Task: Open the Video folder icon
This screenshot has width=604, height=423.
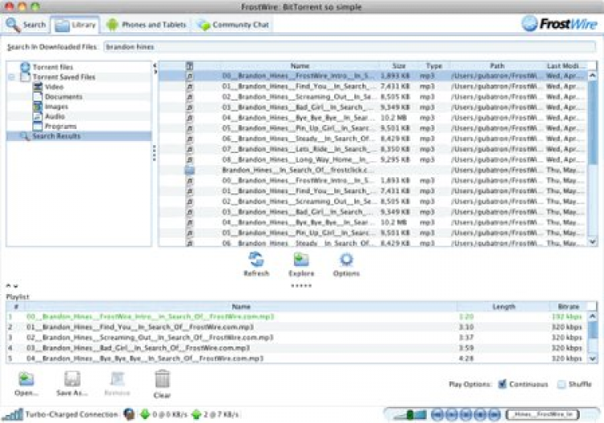Action: pyautogui.click(x=38, y=87)
